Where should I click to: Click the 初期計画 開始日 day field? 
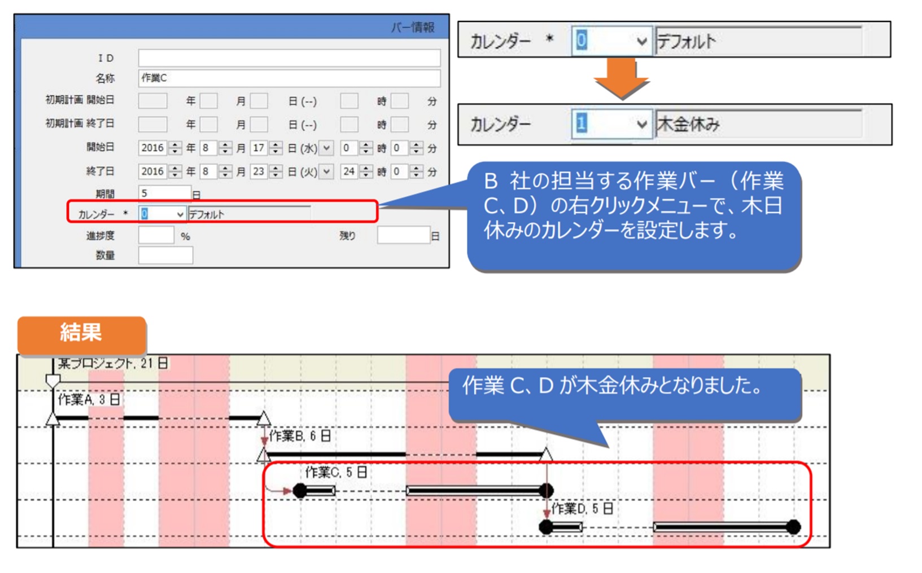[259, 101]
